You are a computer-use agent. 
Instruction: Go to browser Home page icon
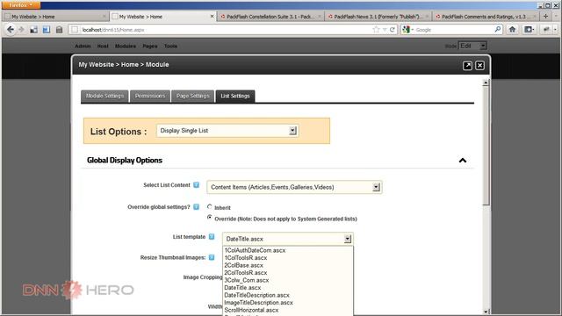click(512, 30)
